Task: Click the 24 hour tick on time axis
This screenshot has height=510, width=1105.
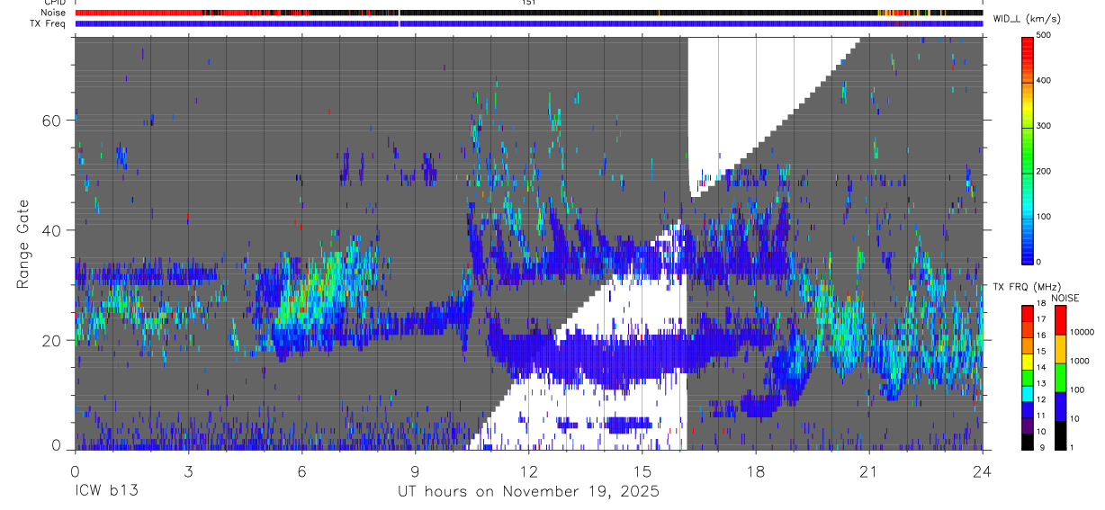Action: click(x=982, y=470)
